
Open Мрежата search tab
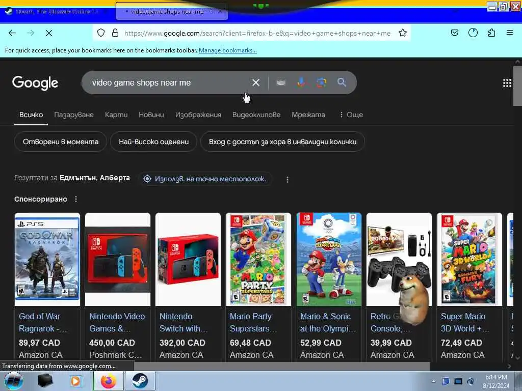pos(308,115)
